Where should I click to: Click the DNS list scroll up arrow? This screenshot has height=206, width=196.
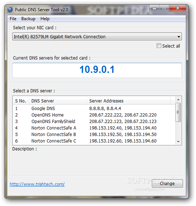[178, 100]
